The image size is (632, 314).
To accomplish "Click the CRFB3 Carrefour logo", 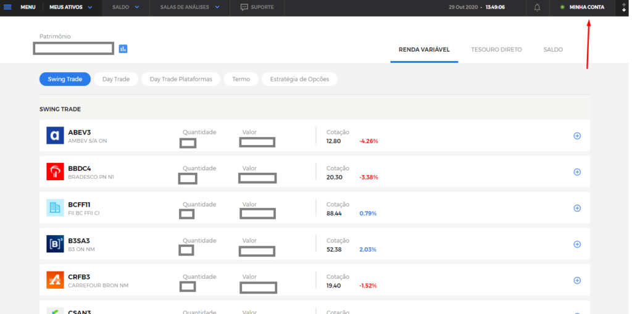I will [x=55, y=280].
